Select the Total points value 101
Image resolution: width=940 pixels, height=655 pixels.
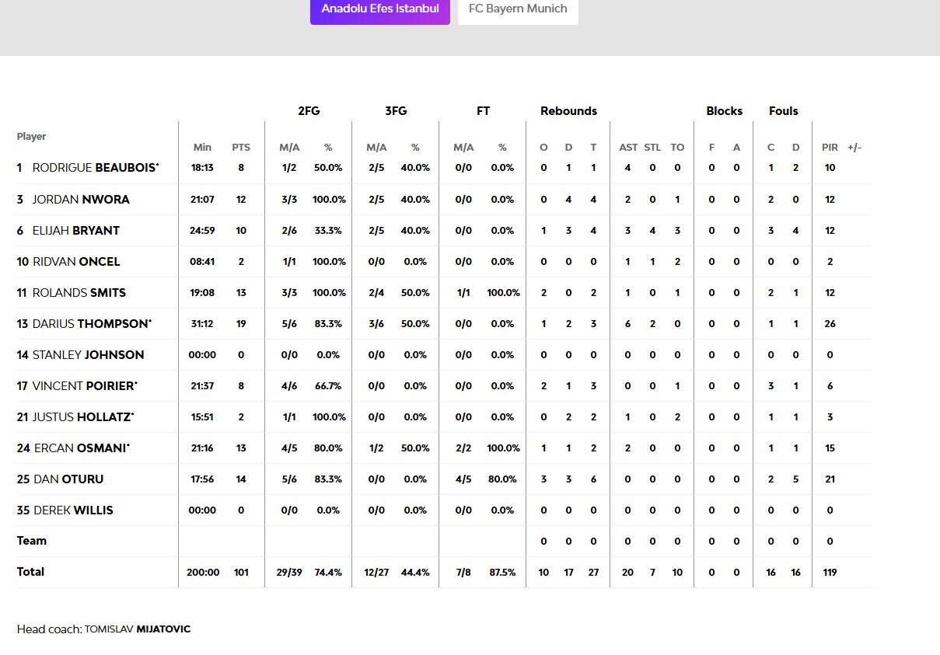coord(241,572)
